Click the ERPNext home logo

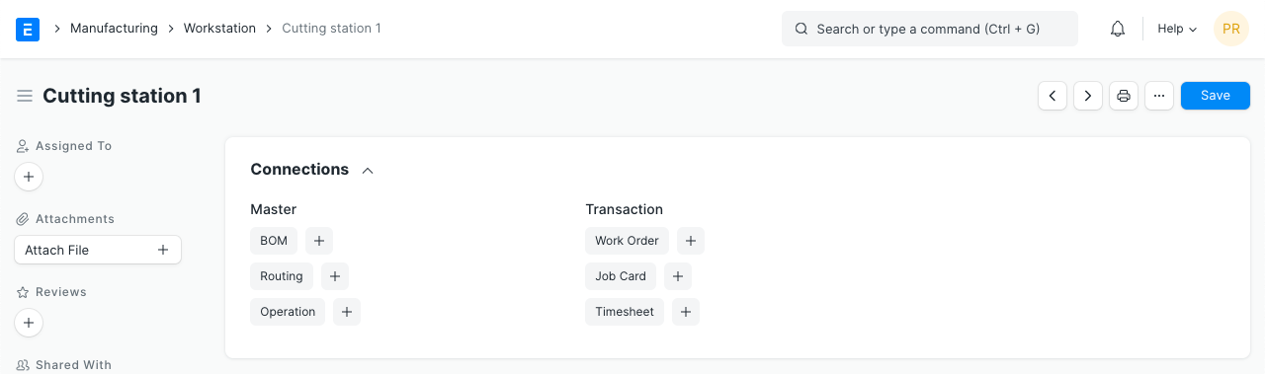28,29
